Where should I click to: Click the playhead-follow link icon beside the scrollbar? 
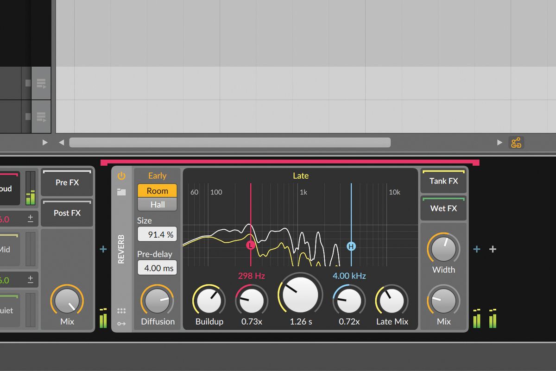tap(517, 142)
